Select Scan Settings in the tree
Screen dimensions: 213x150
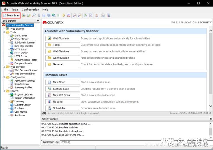(x=21, y=84)
